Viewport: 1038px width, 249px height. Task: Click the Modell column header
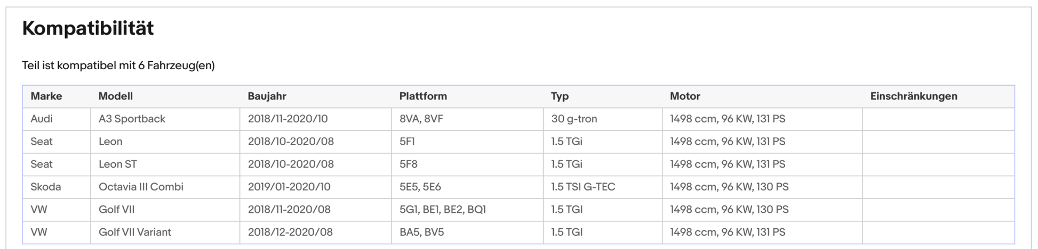[115, 96]
